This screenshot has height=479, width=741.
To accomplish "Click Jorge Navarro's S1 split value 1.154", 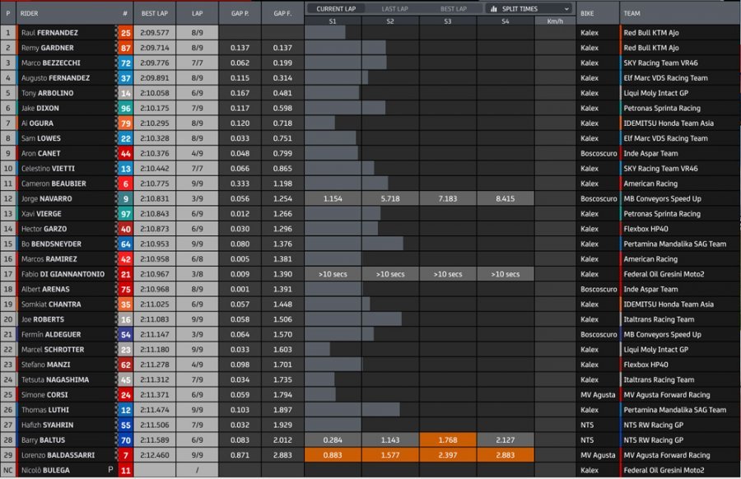I will (x=333, y=199).
